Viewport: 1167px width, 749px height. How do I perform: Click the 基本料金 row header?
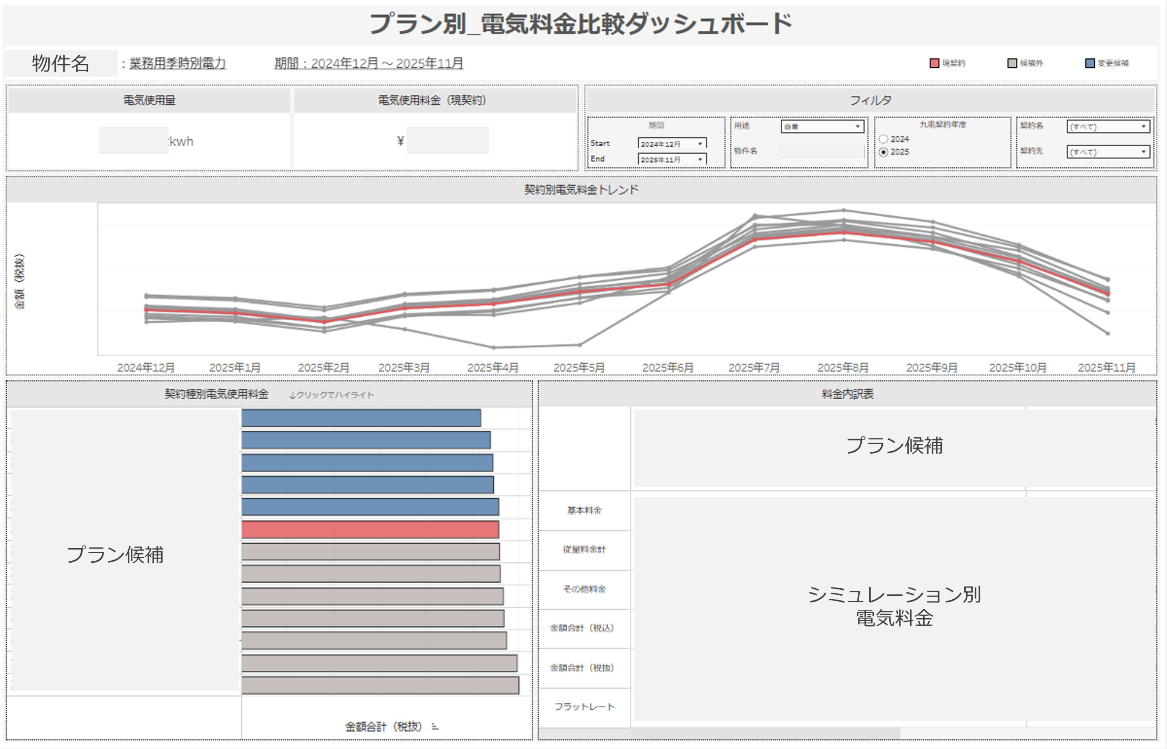click(x=584, y=510)
